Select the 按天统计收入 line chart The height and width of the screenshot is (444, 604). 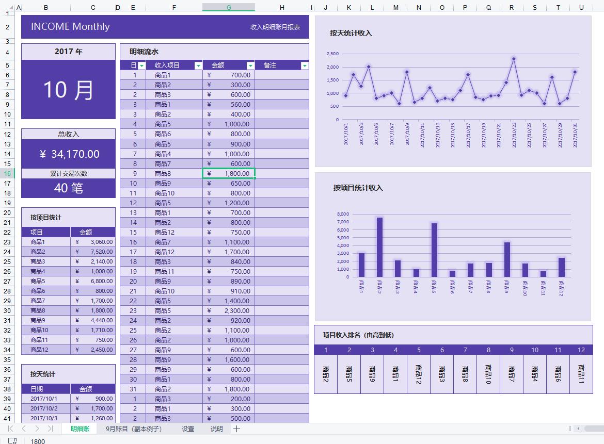pos(453,91)
